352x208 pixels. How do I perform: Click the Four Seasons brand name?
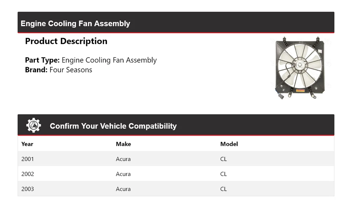pos(71,70)
